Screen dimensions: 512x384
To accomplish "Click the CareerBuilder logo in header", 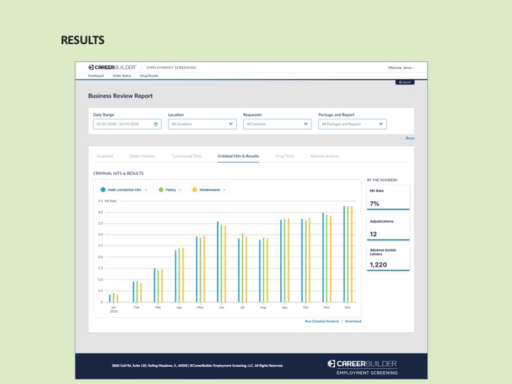I will 112,68.
